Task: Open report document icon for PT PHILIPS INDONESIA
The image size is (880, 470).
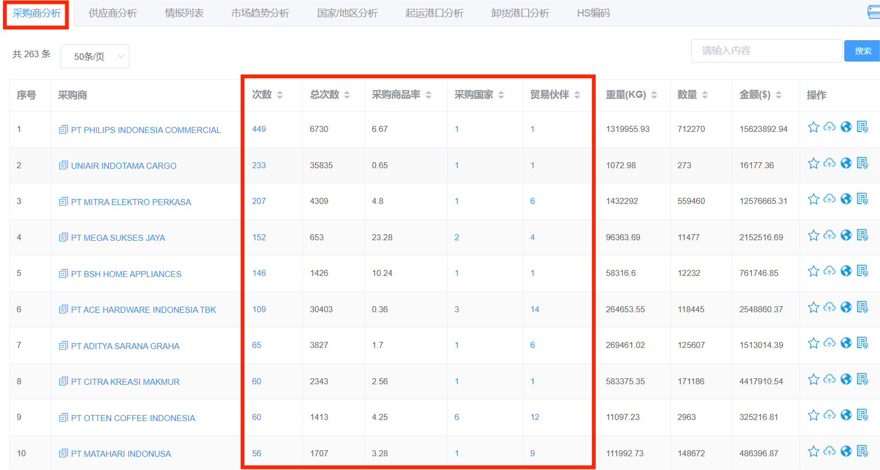Action: point(862,128)
